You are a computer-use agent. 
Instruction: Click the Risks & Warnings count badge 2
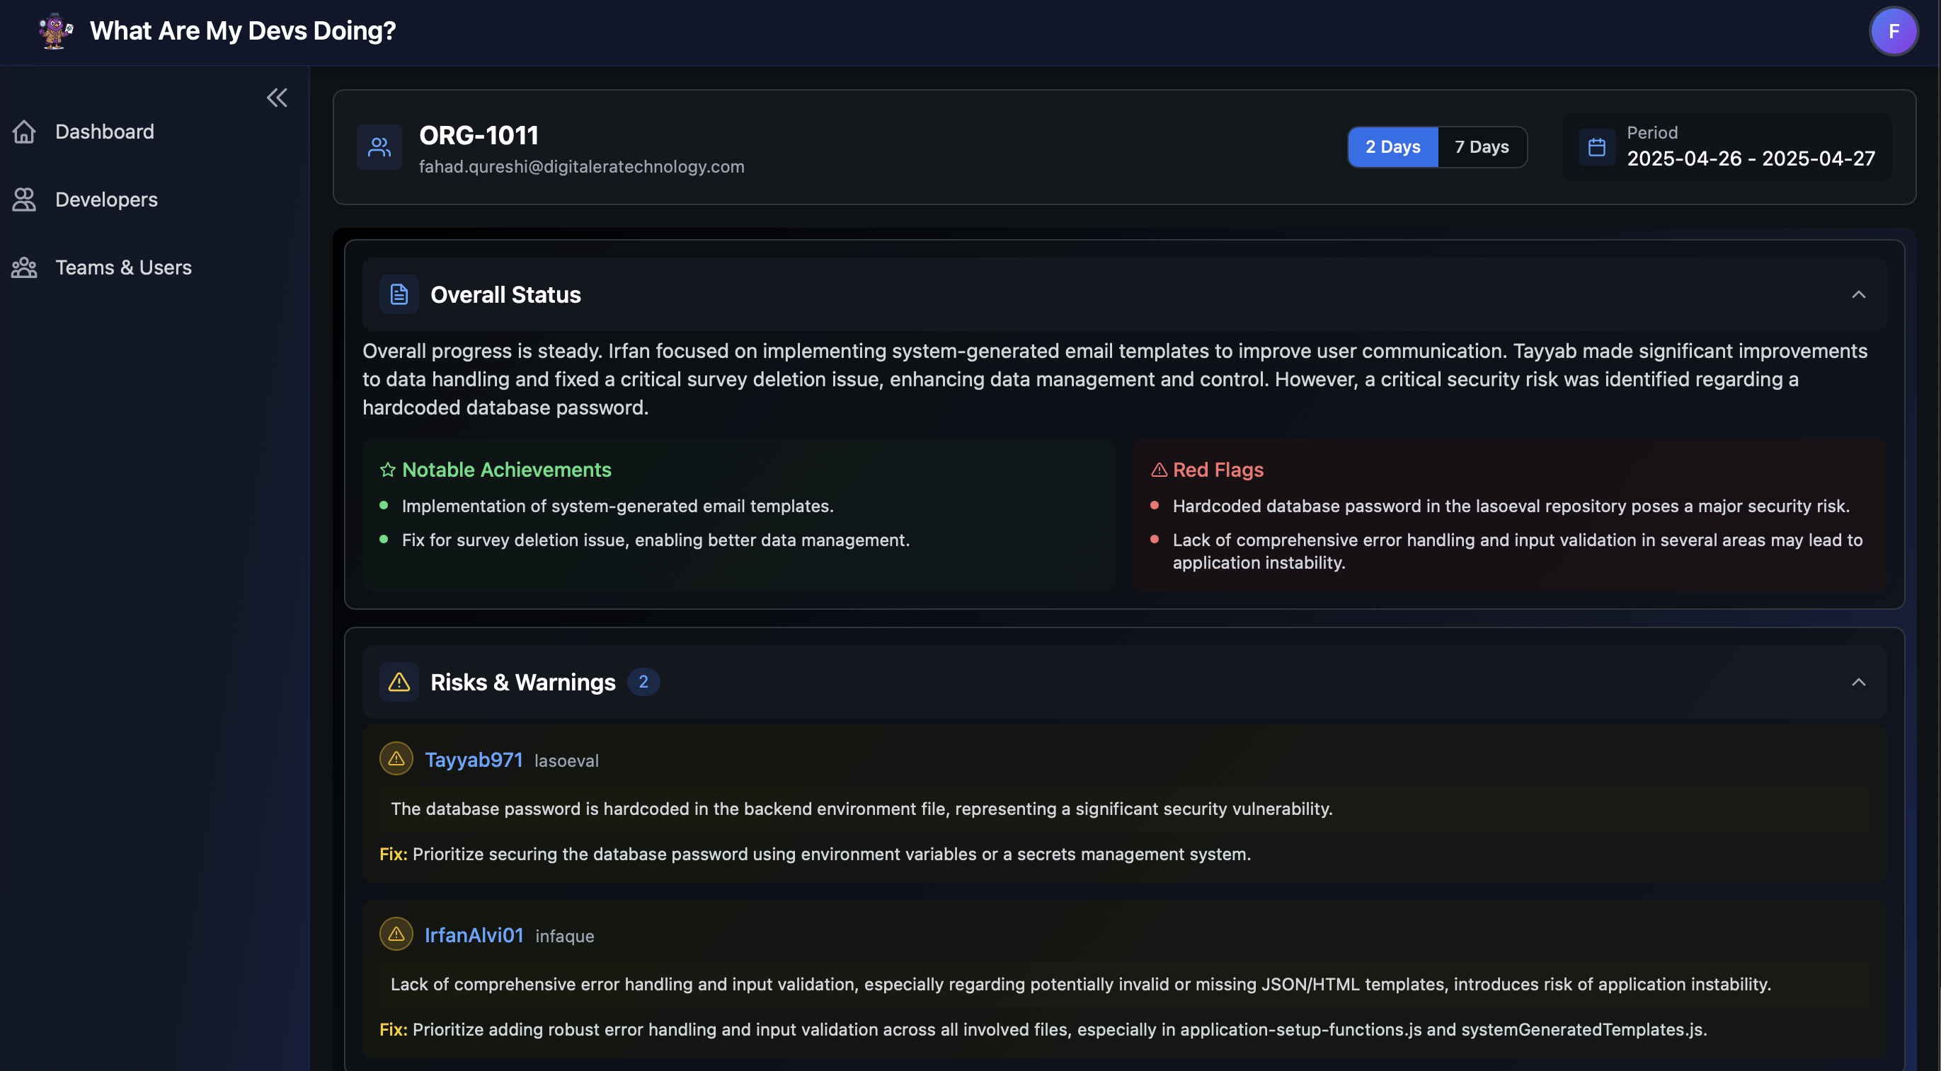pyautogui.click(x=643, y=683)
